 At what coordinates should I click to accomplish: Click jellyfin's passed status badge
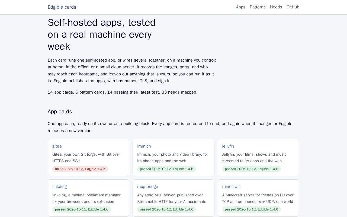click(251, 169)
